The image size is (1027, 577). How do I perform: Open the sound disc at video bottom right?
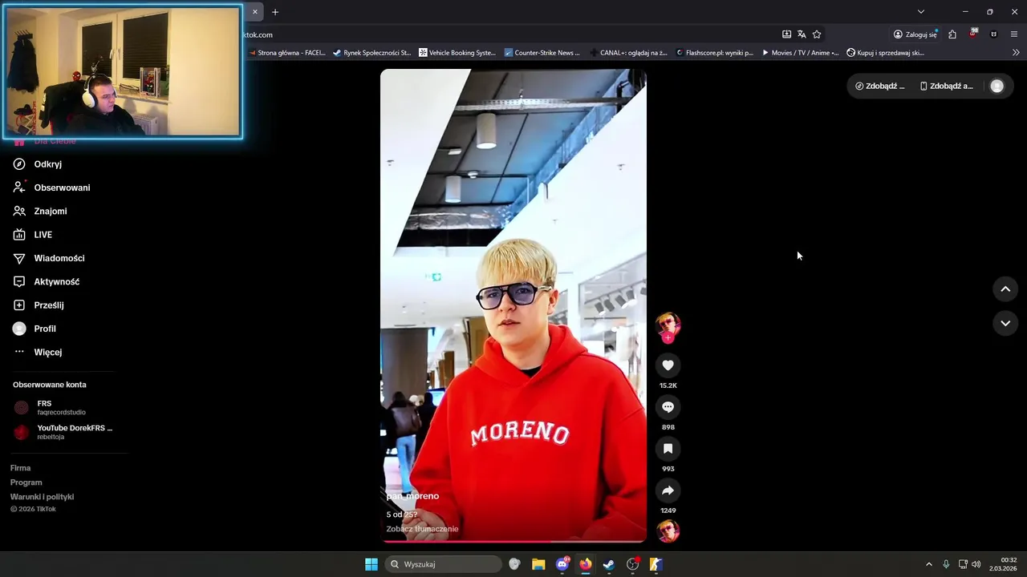[668, 531]
